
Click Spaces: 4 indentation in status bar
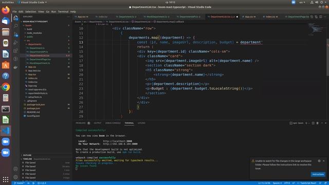277,183
